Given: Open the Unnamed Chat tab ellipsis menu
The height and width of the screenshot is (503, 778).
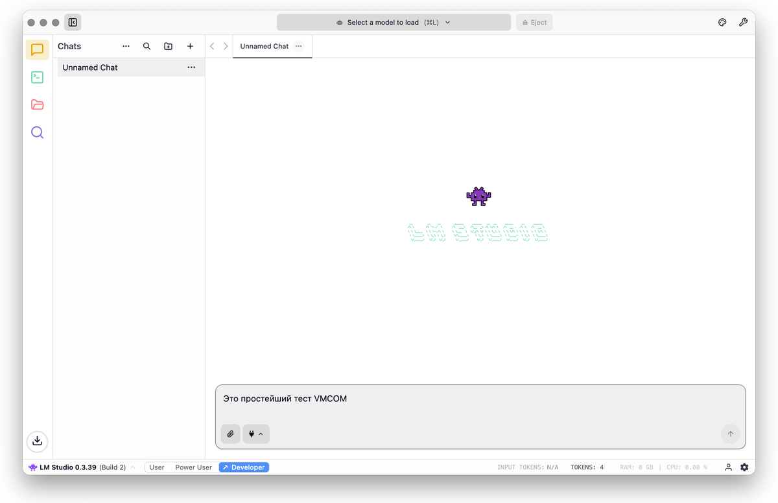Looking at the screenshot, I should (x=298, y=46).
